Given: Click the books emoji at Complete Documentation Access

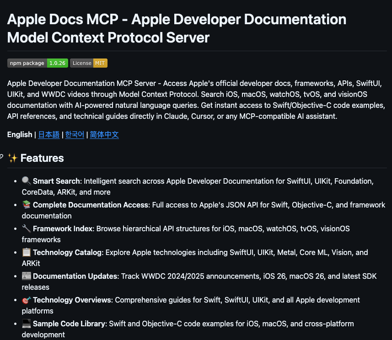Looking at the screenshot, I should click(26, 204).
